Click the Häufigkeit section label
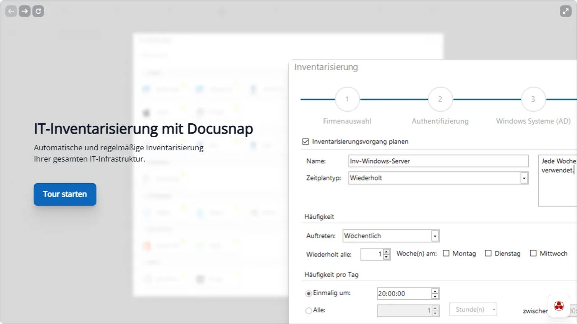This screenshot has width=577, height=324. (x=319, y=217)
